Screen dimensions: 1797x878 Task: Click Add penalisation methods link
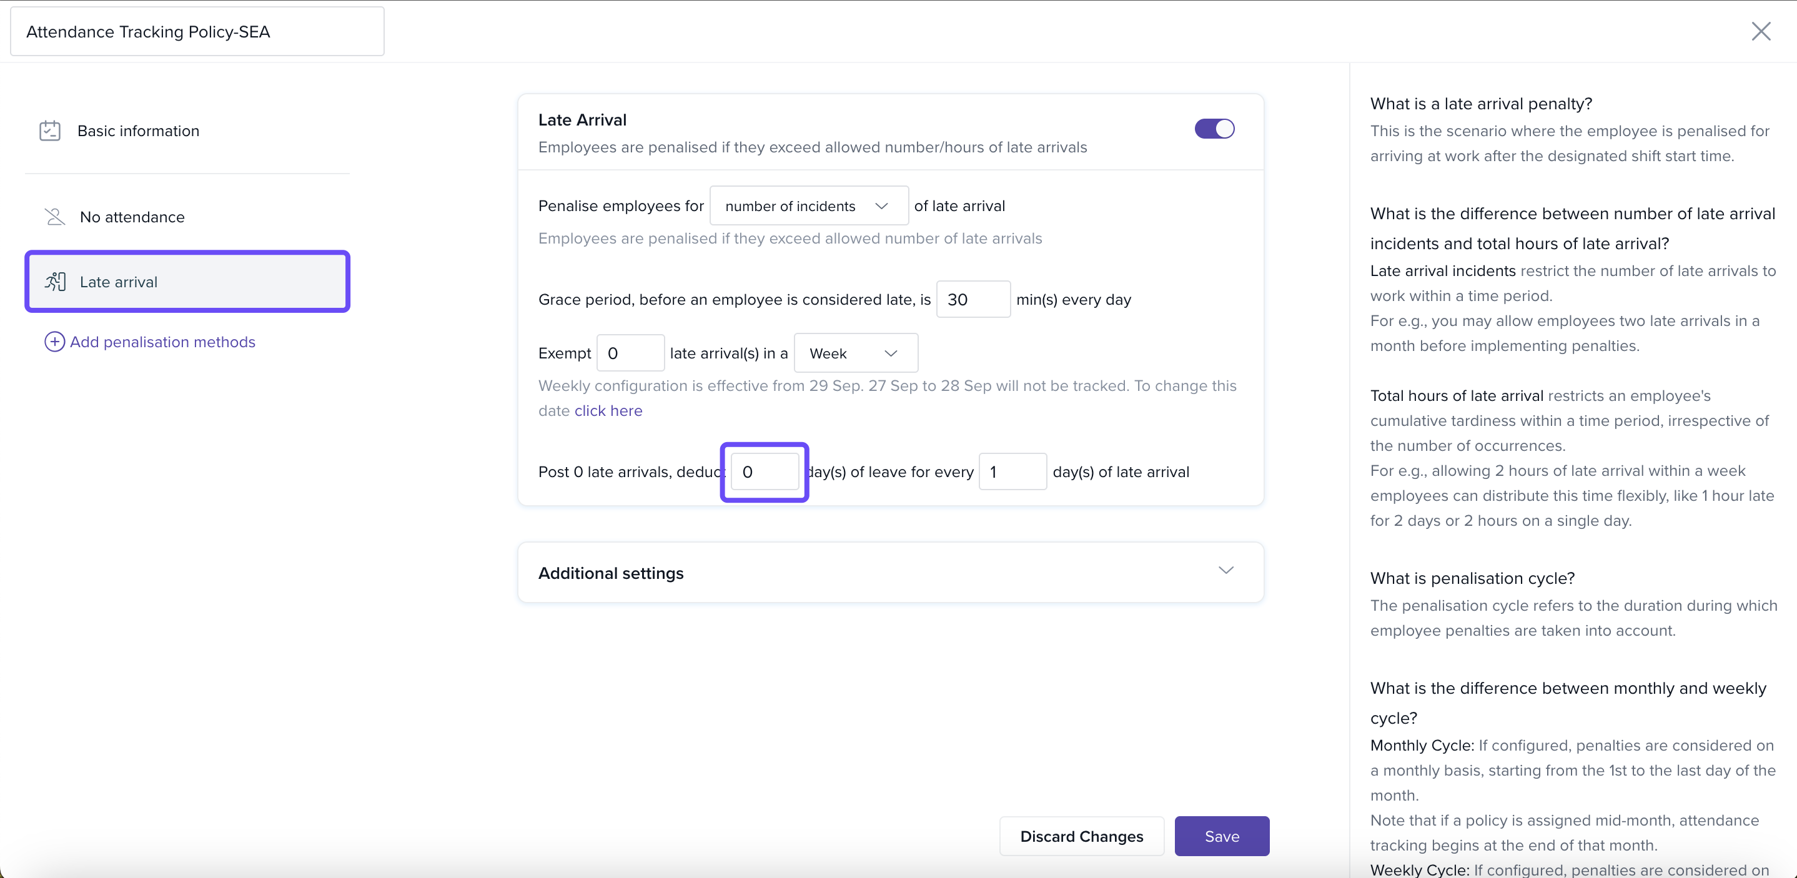click(x=162, y=342)
